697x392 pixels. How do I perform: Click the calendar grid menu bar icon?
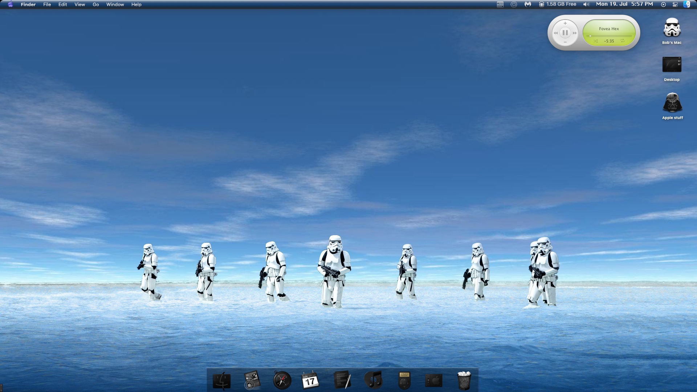pos(500,4)
